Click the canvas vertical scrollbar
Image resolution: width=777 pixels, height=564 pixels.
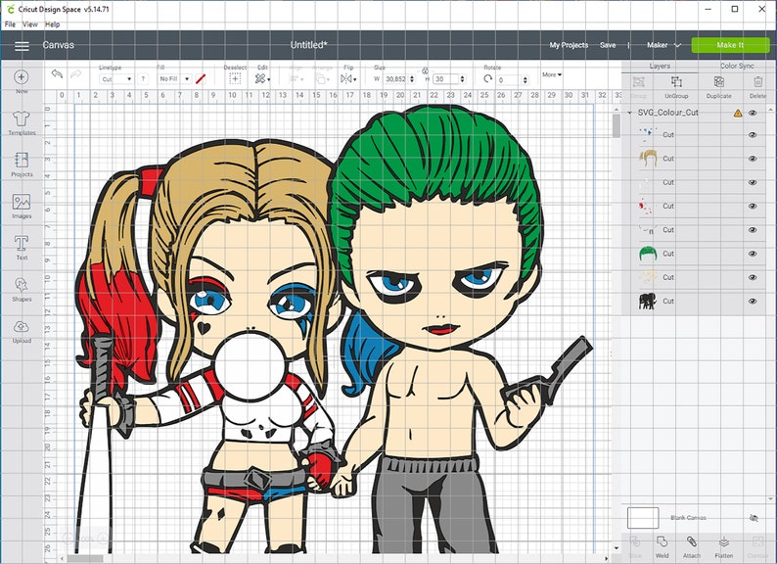coord(617,125)
